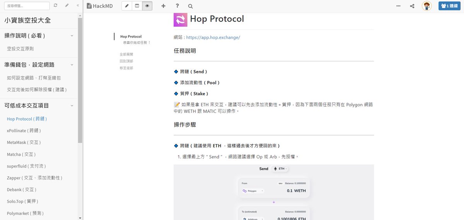Image resolution: width=464 pixels, height=220 pixels.
Task: Switch to edit mode pencil button
Action: click(x=126, y=6)
